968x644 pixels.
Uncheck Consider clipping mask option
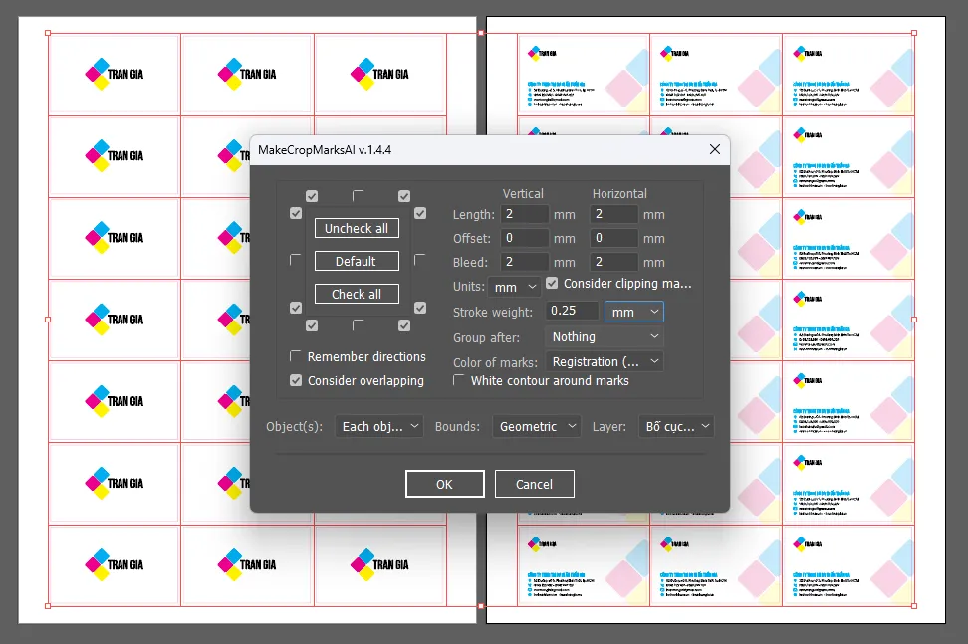click(x=552, y=284)
